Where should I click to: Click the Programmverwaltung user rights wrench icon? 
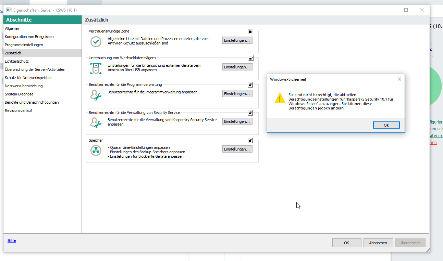click(96, 95)
